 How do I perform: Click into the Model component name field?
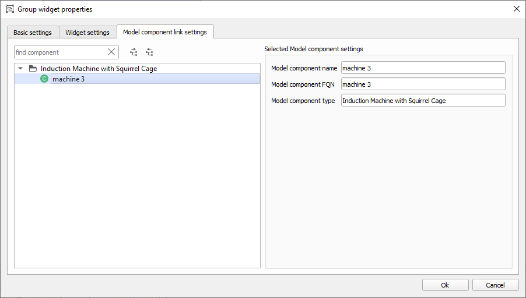[423, 68]
